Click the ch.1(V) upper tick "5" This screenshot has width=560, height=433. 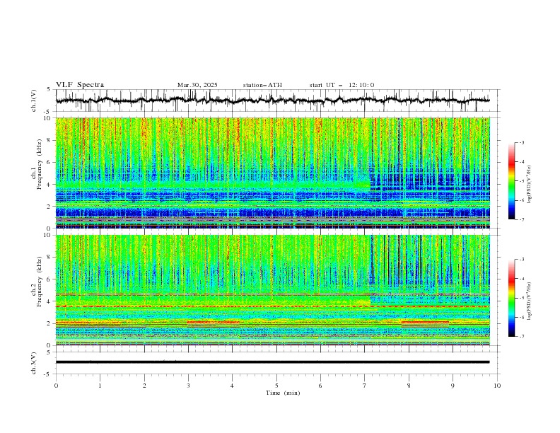pyautogui.click(x=49, y=90)
